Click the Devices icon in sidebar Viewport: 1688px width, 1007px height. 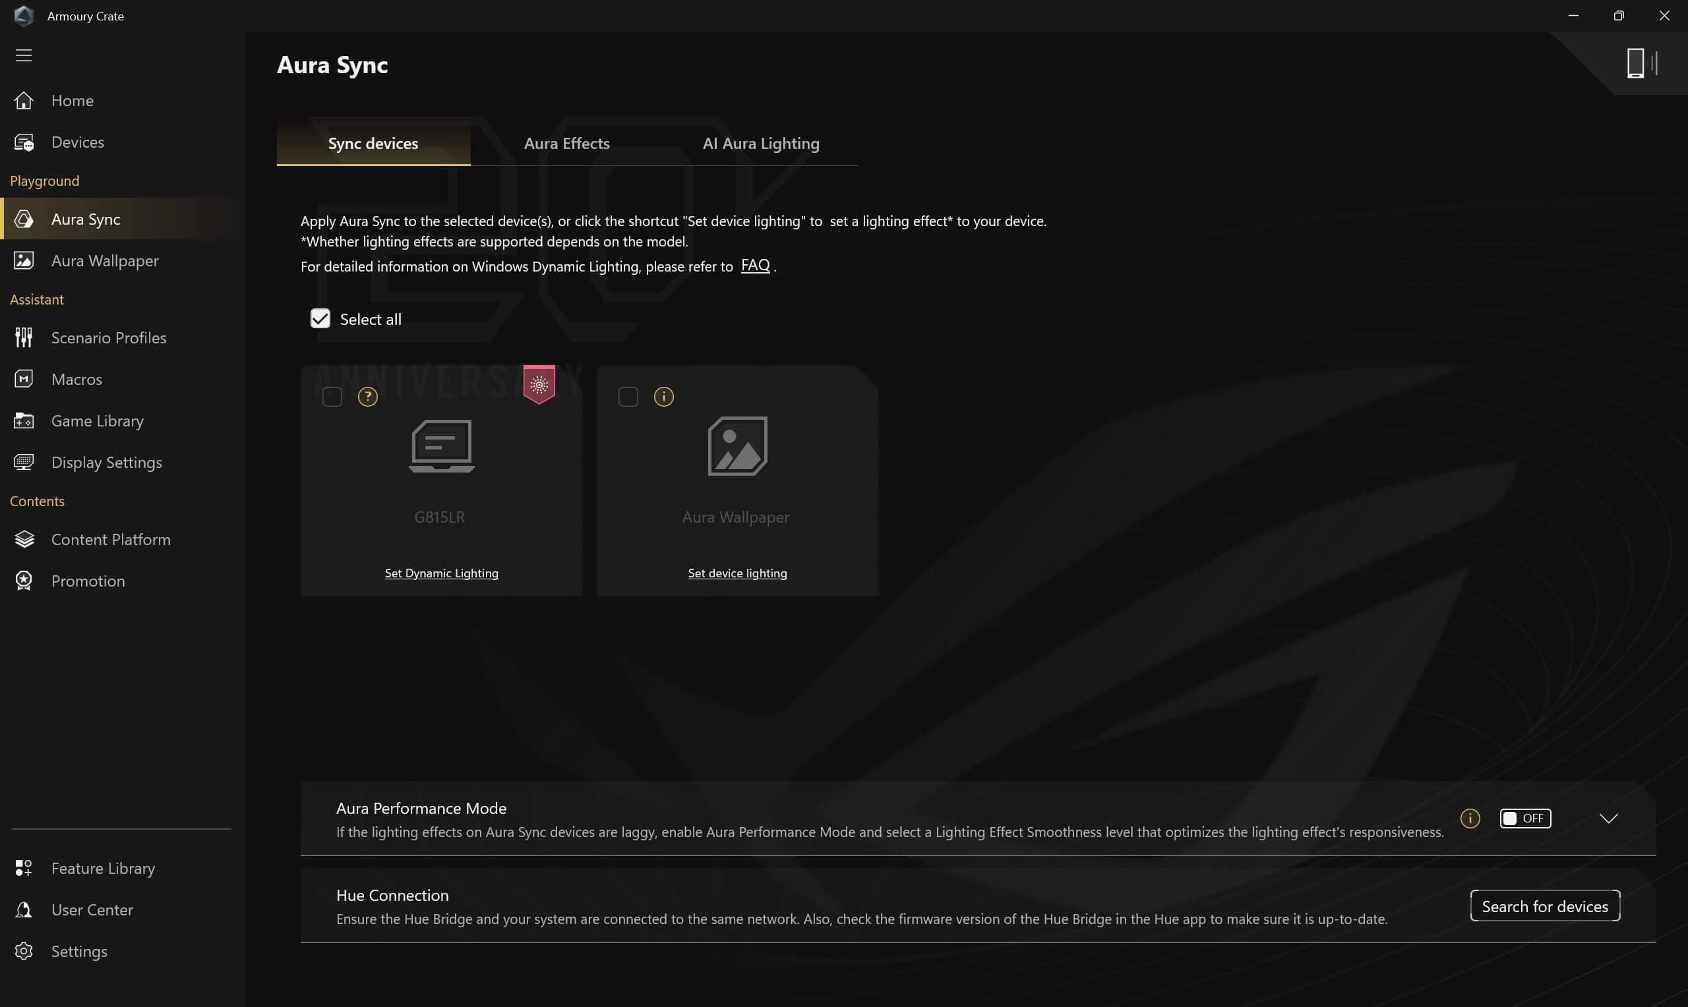[24, 142]
